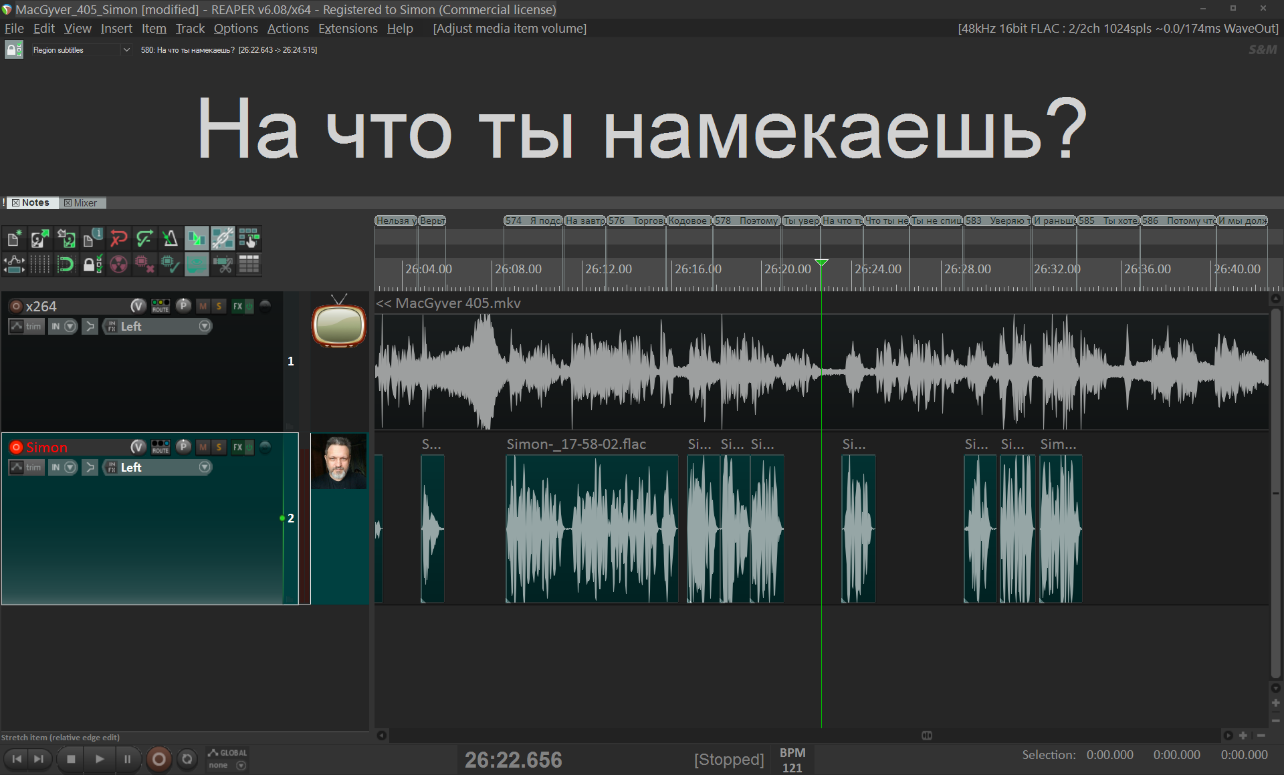This screenshot has height=775, width=1284.
Task: Toggle the item grouping chain icon
Action: point(223,239)
